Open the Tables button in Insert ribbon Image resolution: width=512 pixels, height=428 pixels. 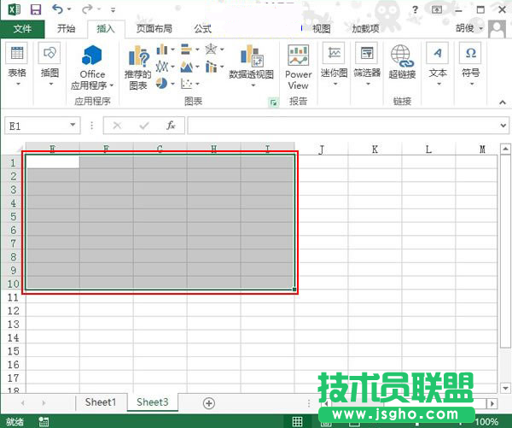pyautogui.click(x=17, y=64)
